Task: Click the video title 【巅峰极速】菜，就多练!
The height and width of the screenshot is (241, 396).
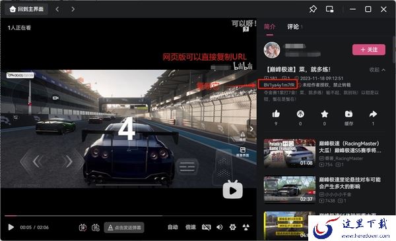Action: (298, 69)
